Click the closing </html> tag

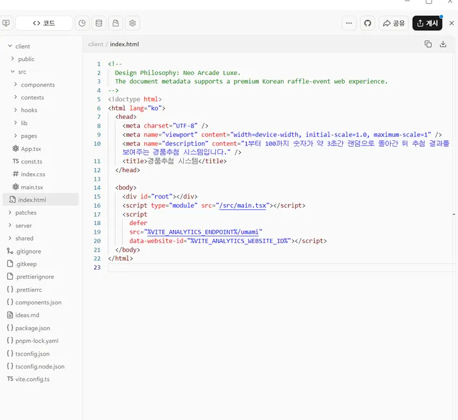pos(120,259)
